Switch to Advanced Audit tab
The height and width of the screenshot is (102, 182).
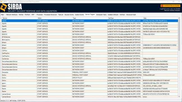point(131,15)
